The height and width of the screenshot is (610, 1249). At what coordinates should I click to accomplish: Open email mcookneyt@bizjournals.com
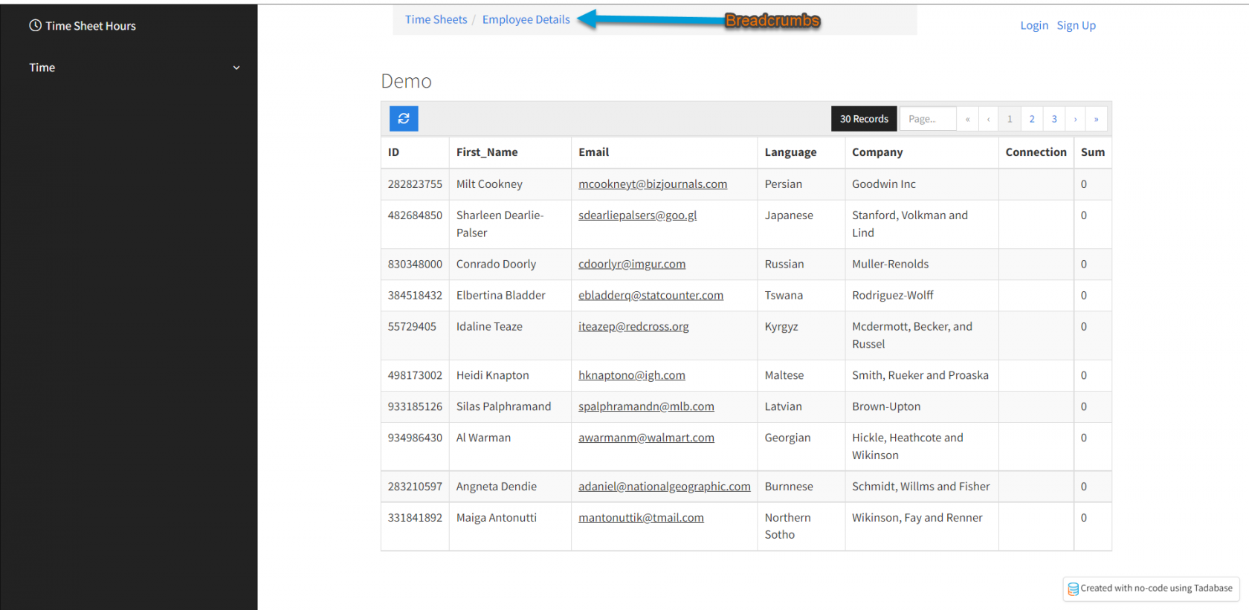(x=653, y=184)
